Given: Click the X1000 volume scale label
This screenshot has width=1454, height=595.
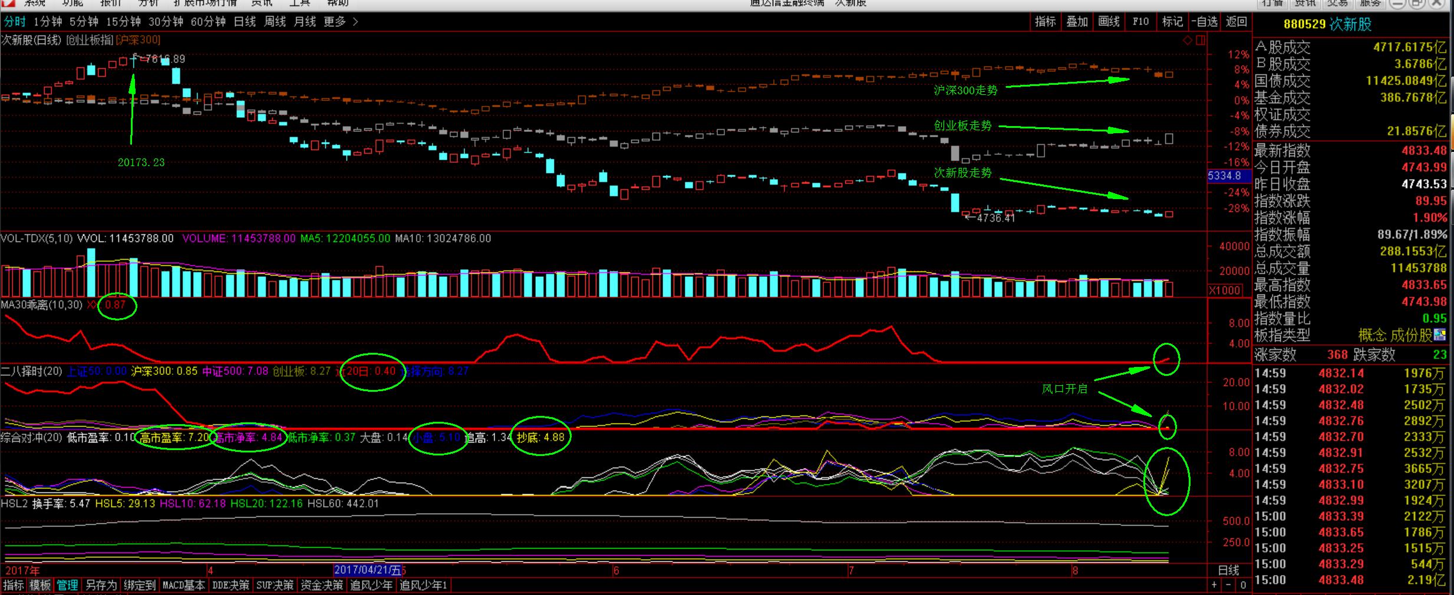Looking at the screenshot, I should [x=1224, y=290].
